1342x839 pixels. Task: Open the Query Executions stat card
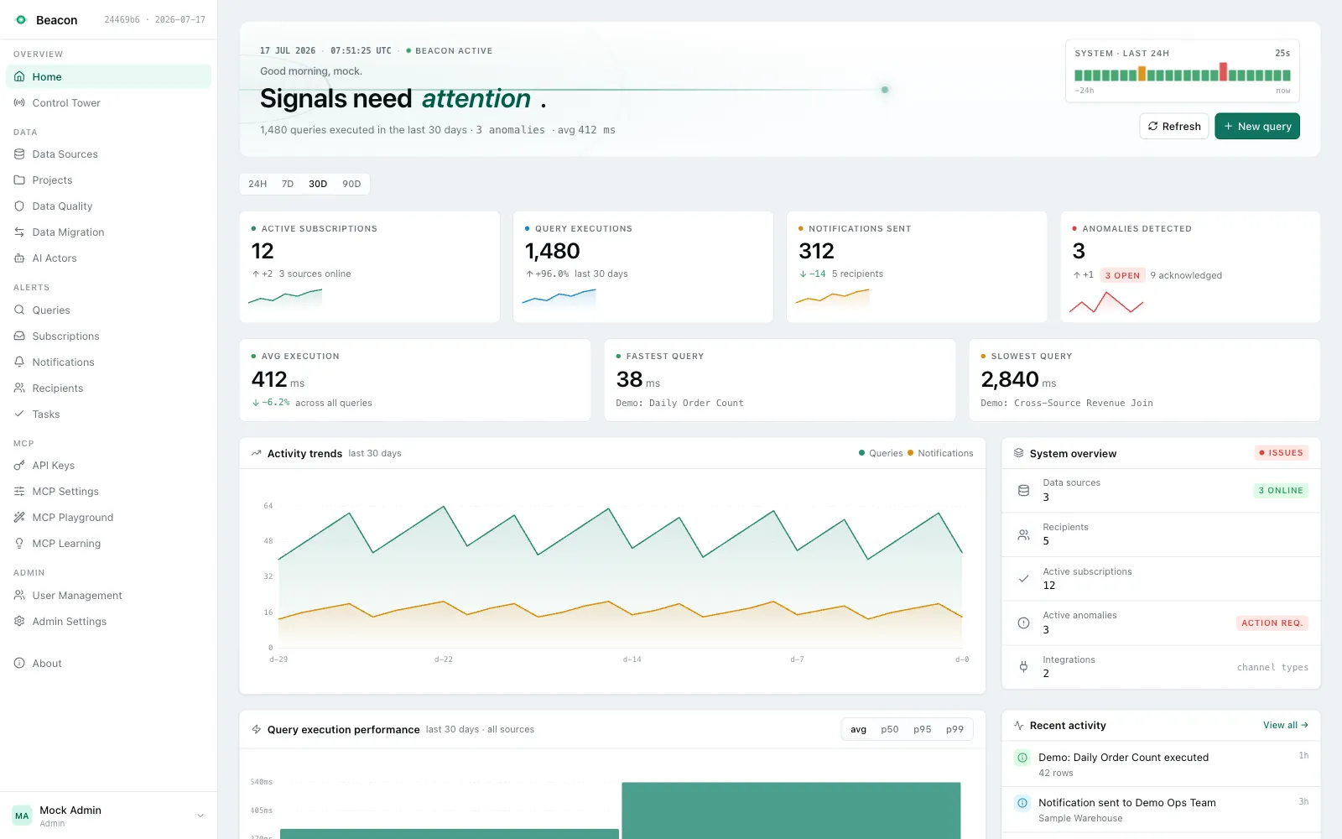[643, 267]
